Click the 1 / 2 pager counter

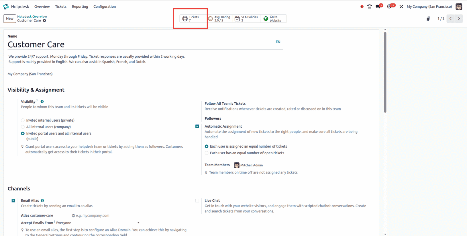click(441, 19)
